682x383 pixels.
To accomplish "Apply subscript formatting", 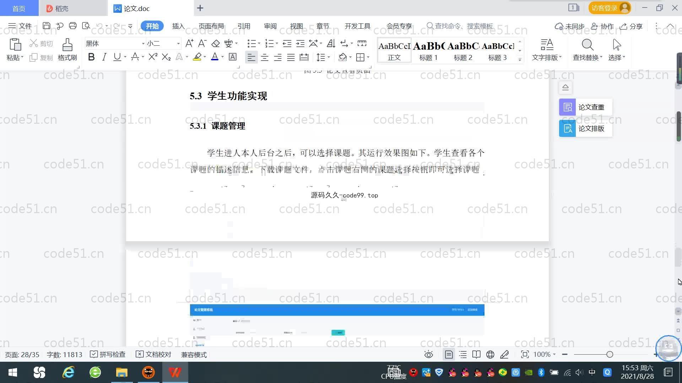I will click(166, 57).
